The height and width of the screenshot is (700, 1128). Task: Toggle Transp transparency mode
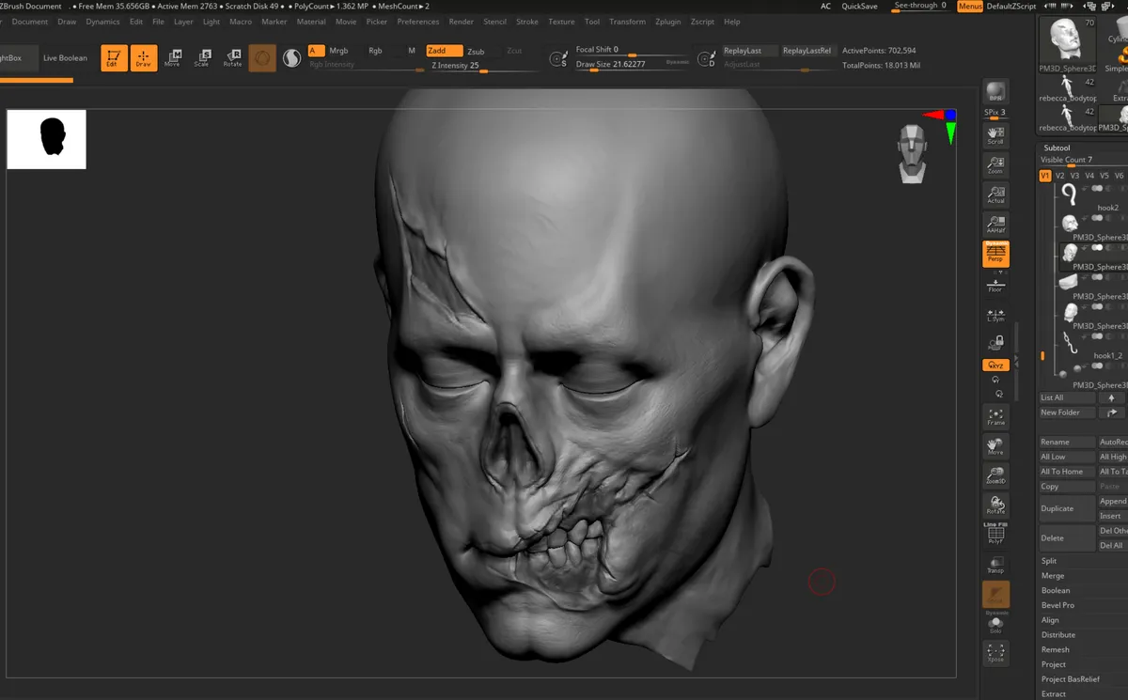[x=995, y=564]
